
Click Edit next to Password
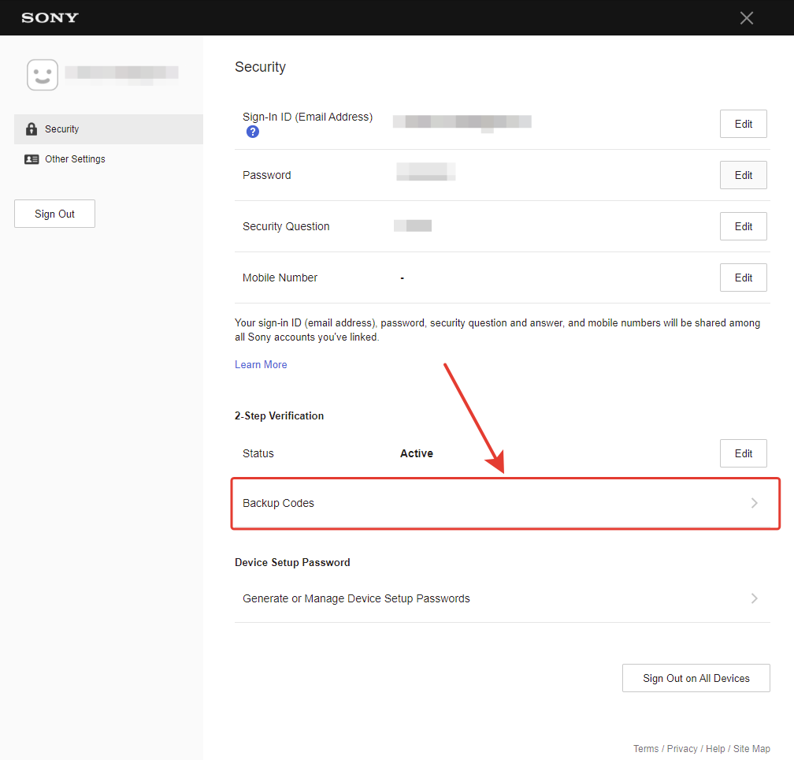[743, 175]
